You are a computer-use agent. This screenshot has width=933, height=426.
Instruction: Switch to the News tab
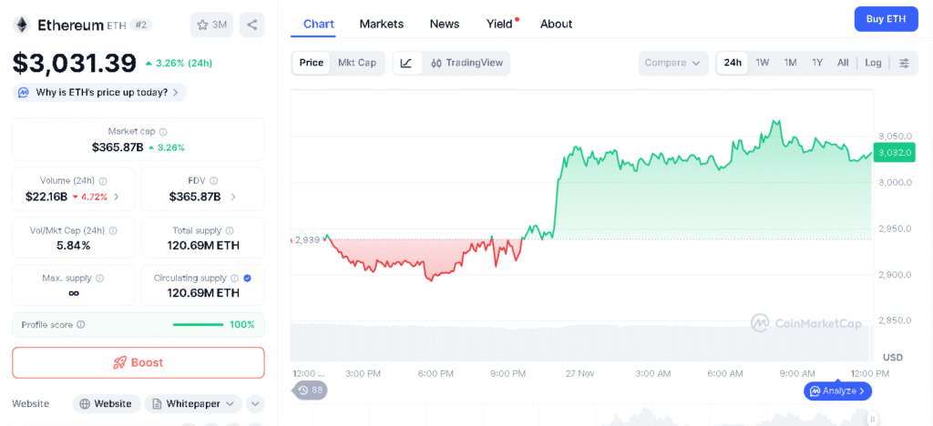point(445,24)
